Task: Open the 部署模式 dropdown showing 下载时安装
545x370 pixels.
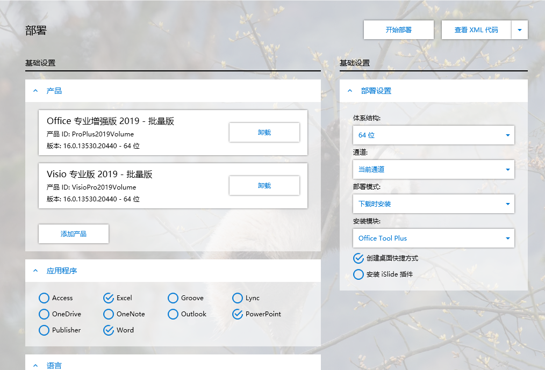Action: click(x=433, y=204)
